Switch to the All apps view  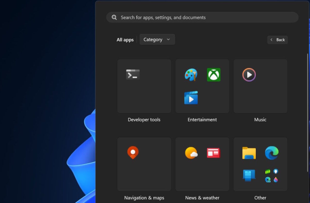(x=125, y=40)
